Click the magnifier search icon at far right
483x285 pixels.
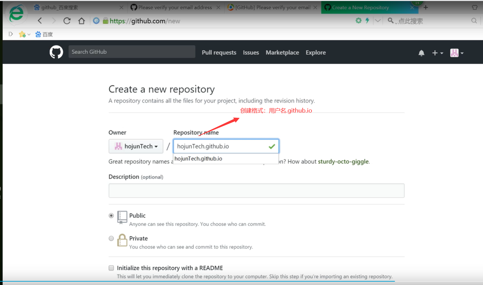pyautogui.click(x=474, y=21)
